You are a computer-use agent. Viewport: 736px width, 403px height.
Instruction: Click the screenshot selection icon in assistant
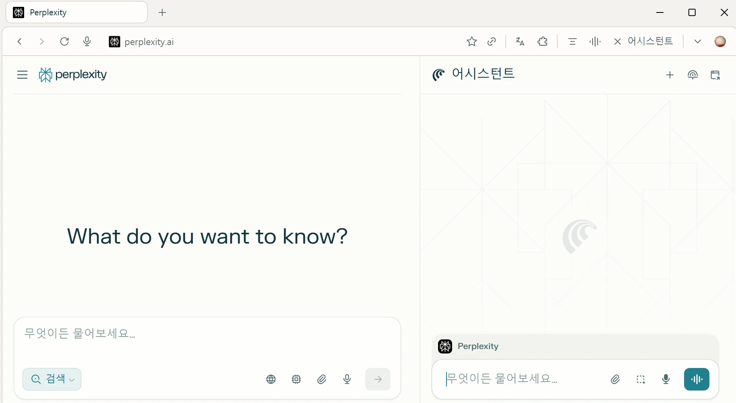(641, 379)
